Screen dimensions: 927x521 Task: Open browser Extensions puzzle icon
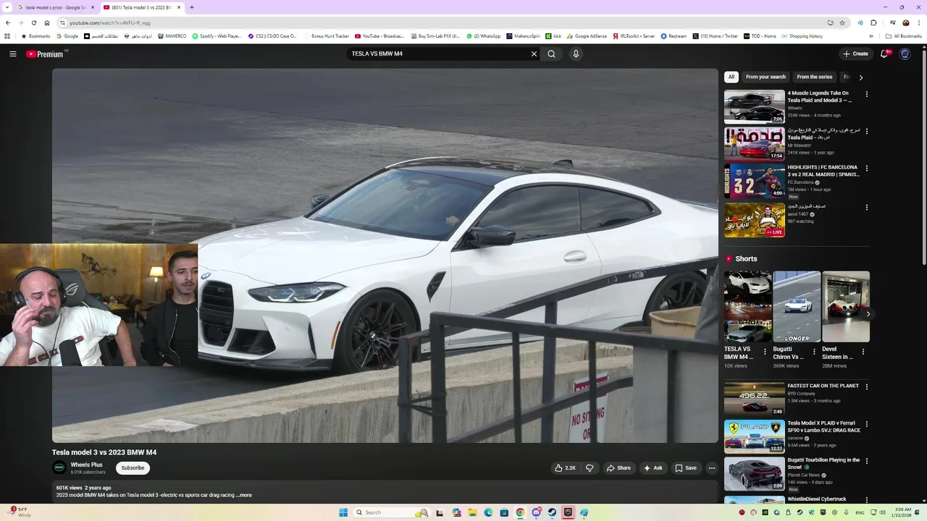(874, 22)
